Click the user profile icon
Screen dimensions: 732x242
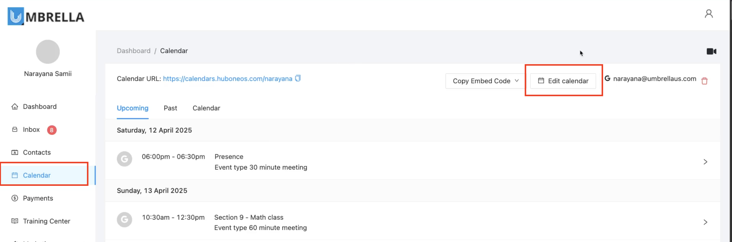click(x=708, y=14)
